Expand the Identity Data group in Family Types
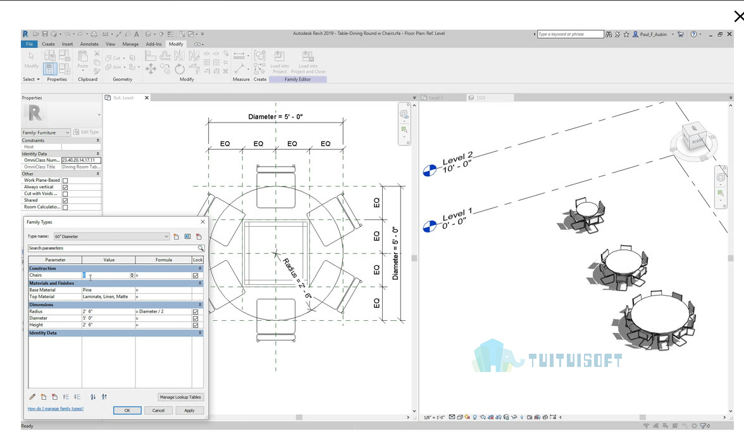Screen dimensions: 744x444 click(200, 333)
